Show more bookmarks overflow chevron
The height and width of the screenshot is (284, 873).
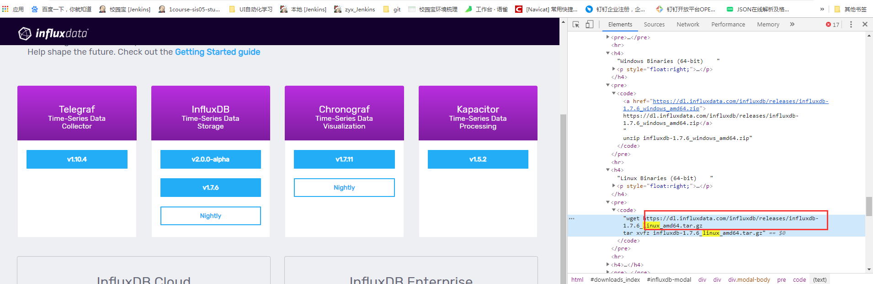pyautogui.click(x=822, y=9)
